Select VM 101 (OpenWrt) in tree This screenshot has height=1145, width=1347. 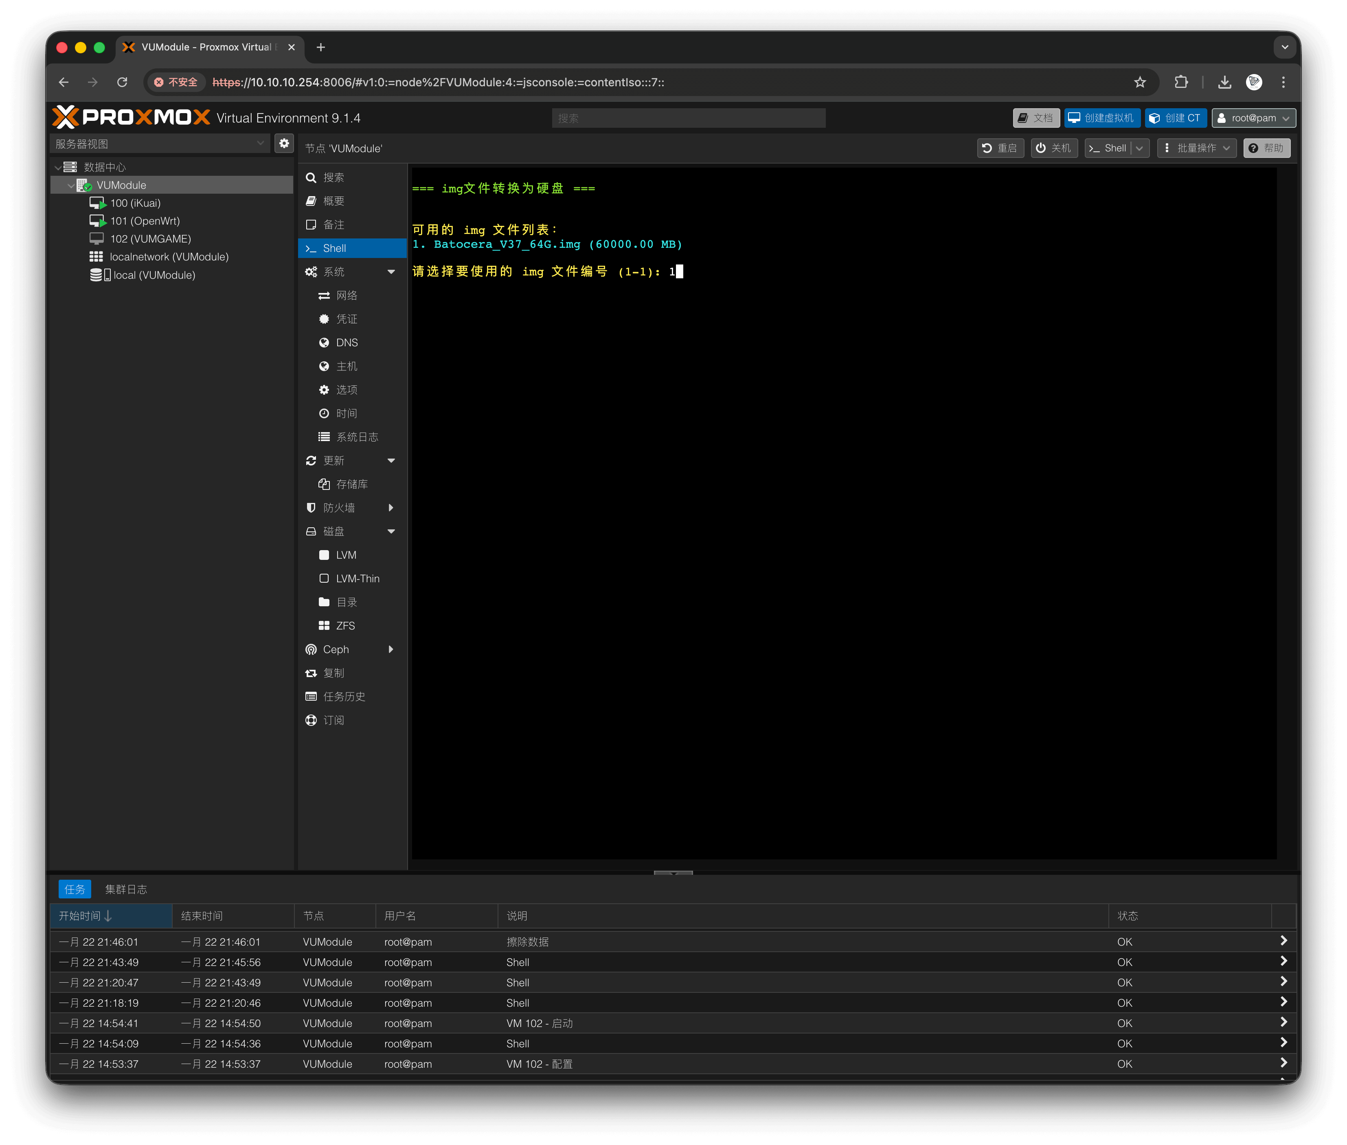click(144, 221)
